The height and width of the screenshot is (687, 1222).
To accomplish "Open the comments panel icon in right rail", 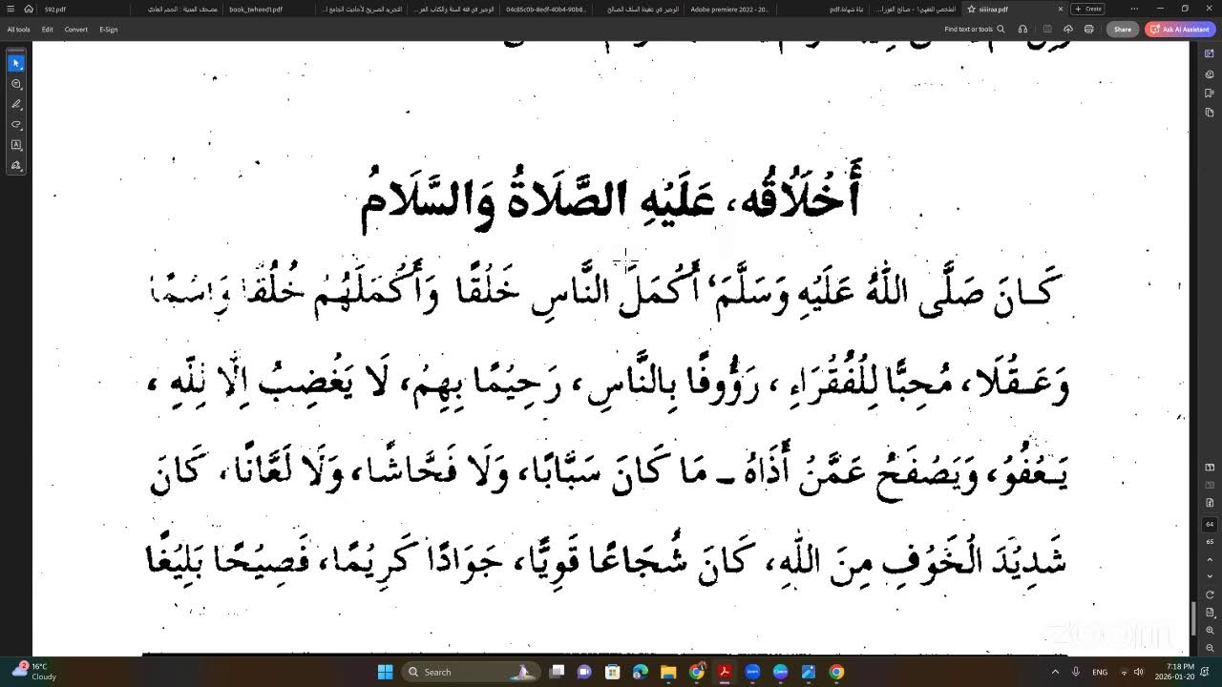I will 1210,73.
